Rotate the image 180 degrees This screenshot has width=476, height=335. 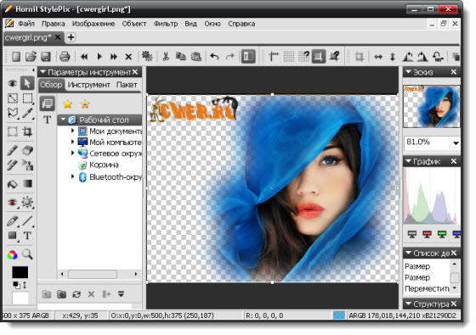[438, 57]
